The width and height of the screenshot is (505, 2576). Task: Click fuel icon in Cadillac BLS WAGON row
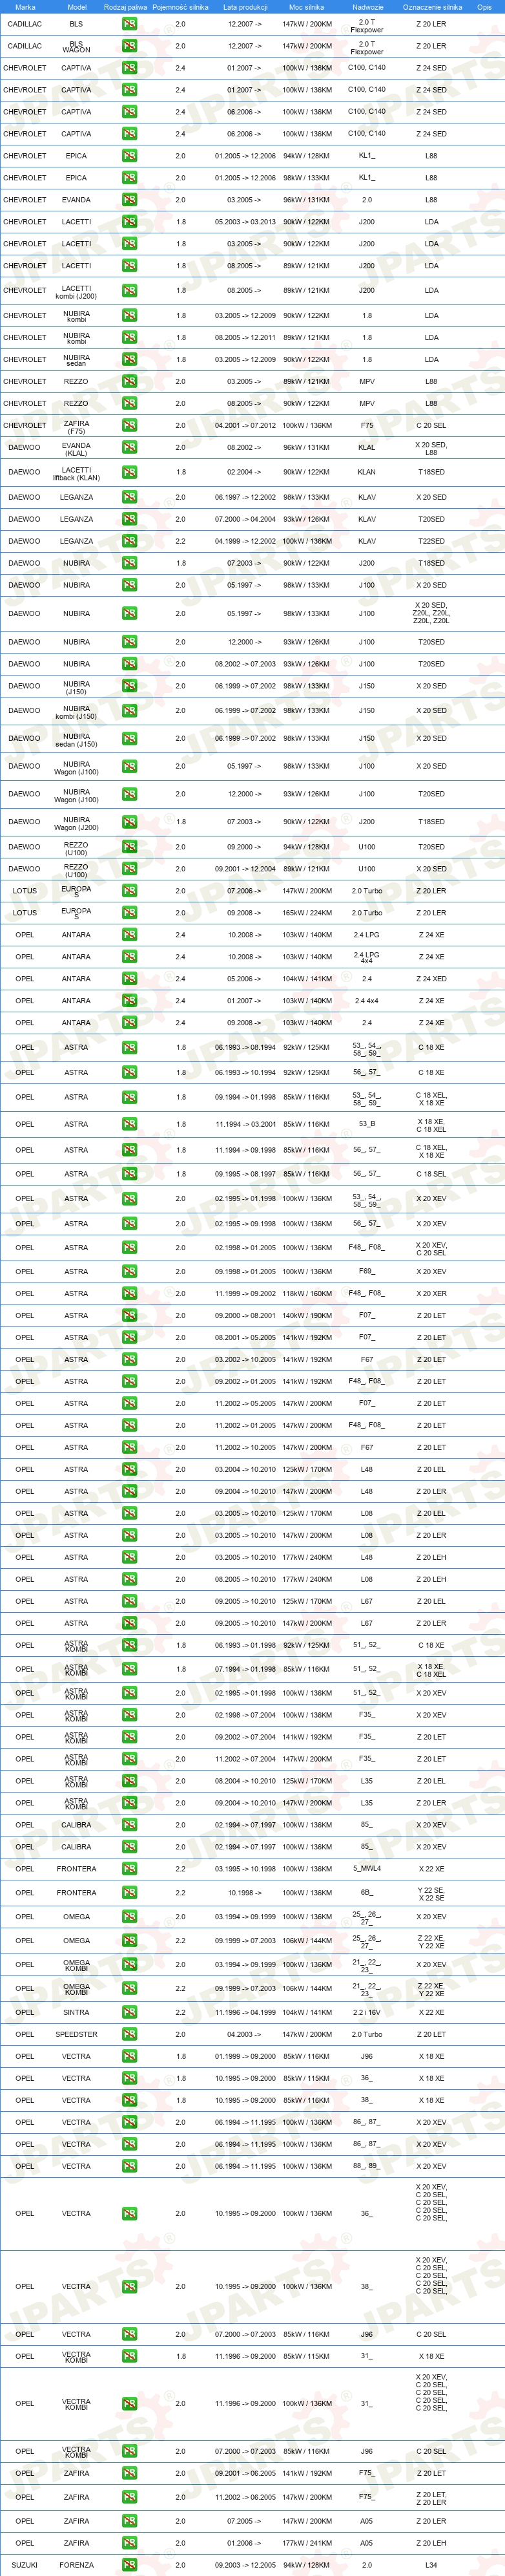(130, 46)
